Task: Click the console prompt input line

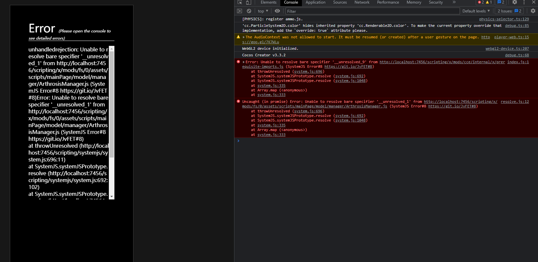Action: (x=387, y=141)
